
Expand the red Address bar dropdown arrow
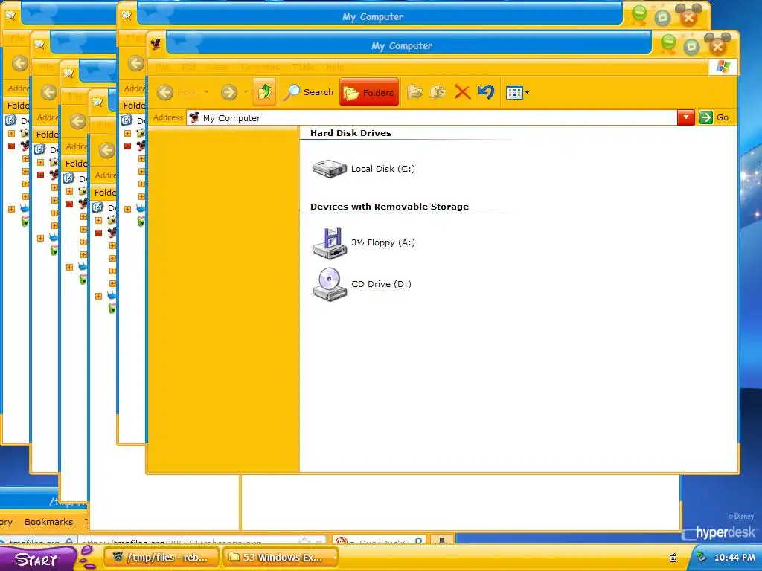pos(685,117)
